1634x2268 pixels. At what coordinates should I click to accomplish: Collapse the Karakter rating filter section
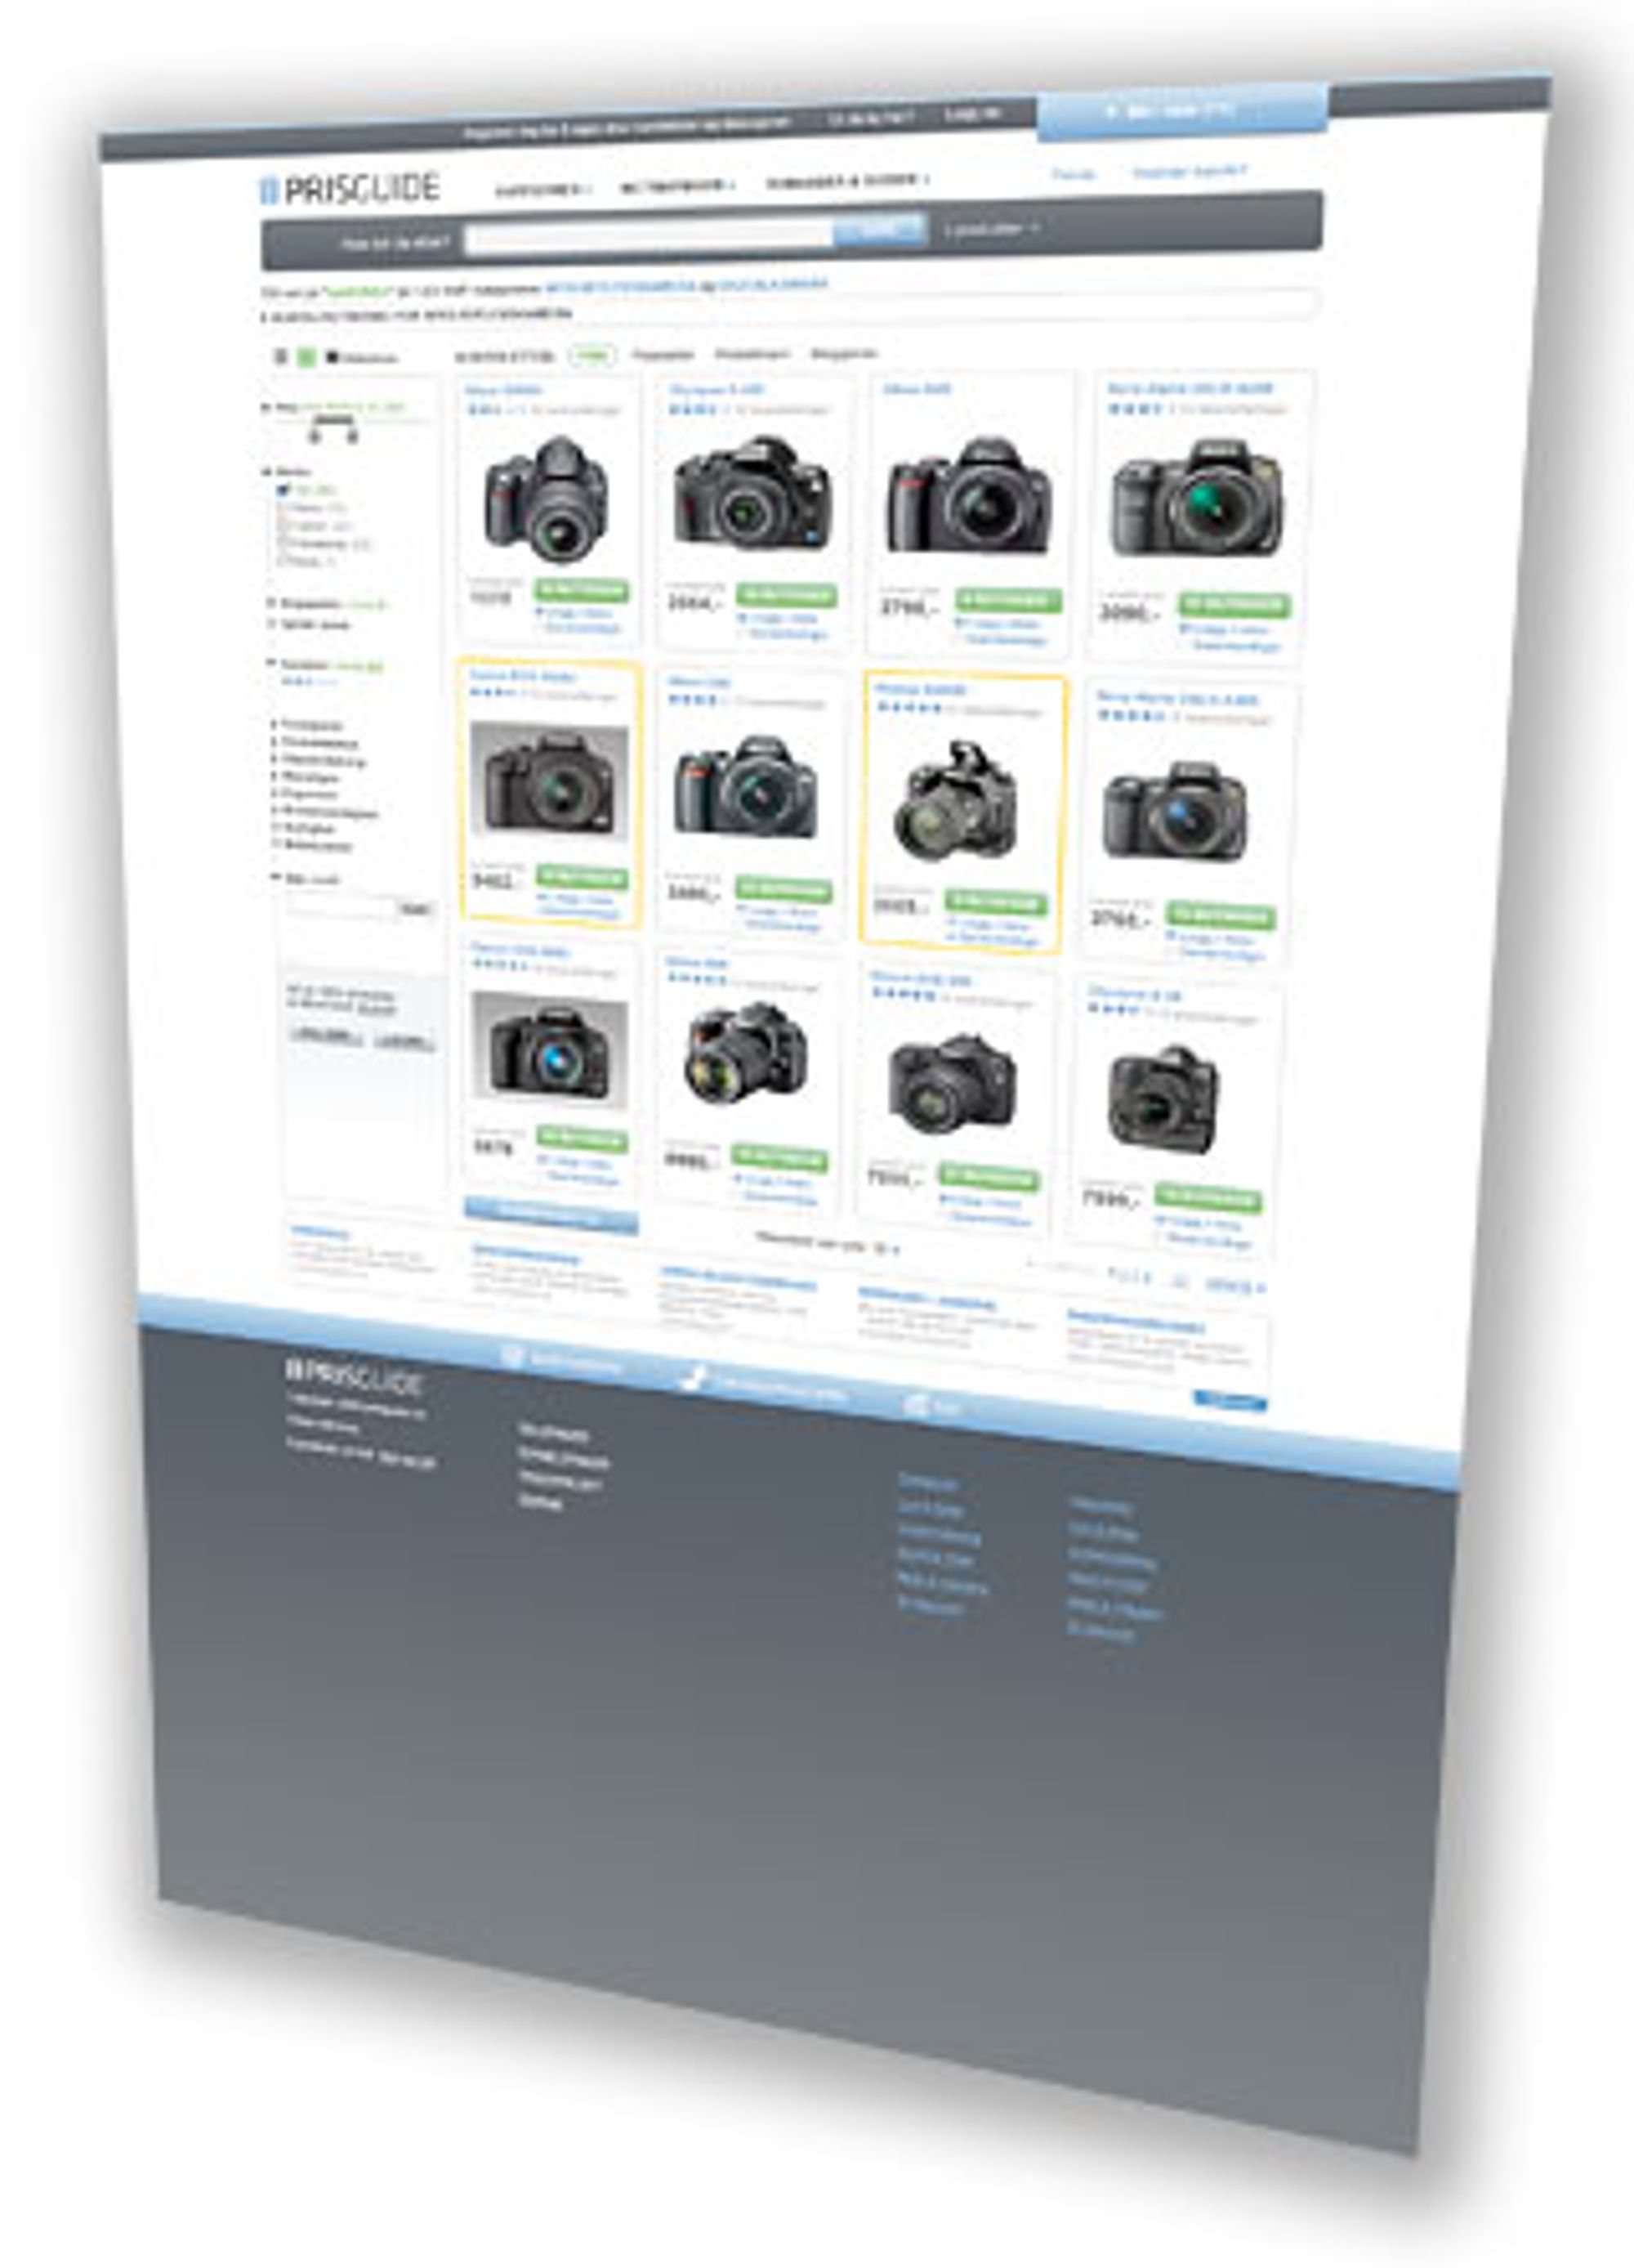point(270,663)
